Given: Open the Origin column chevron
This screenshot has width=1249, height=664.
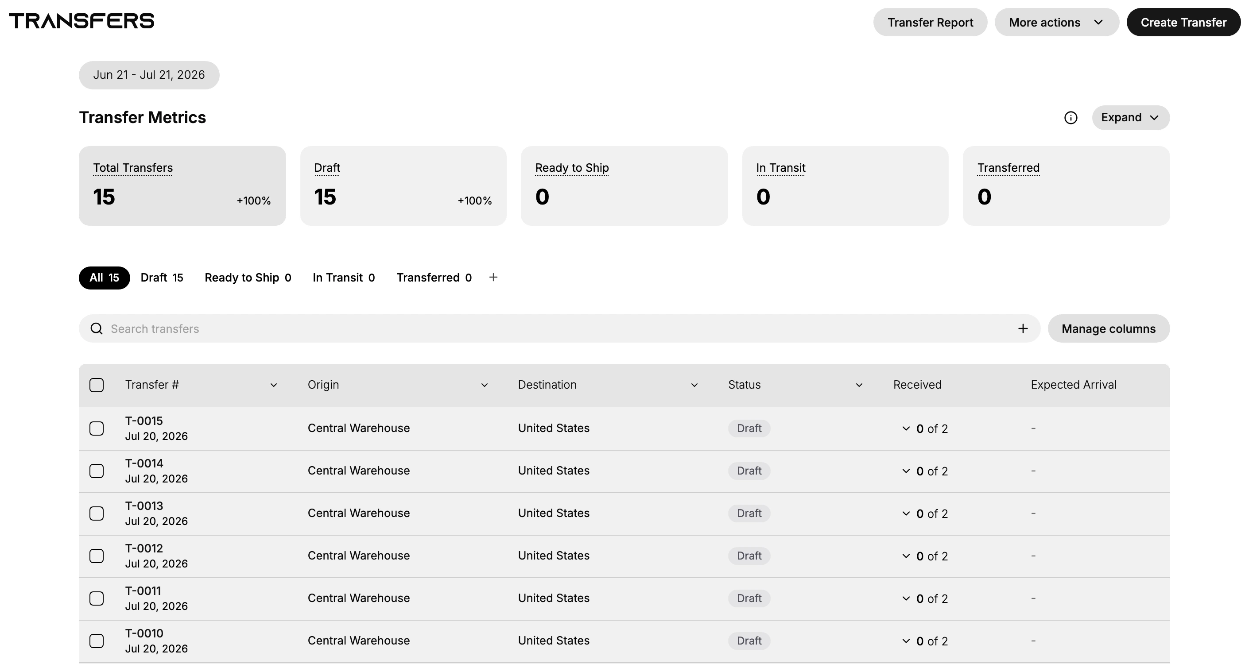Looking at the screenshot, I should coord(484,385).
